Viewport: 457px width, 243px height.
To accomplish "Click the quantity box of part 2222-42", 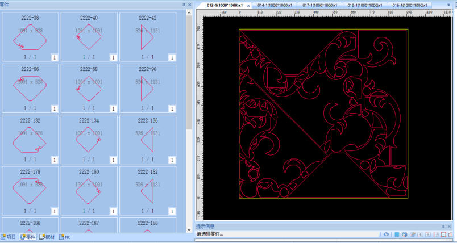I will (x=172, y=57).
